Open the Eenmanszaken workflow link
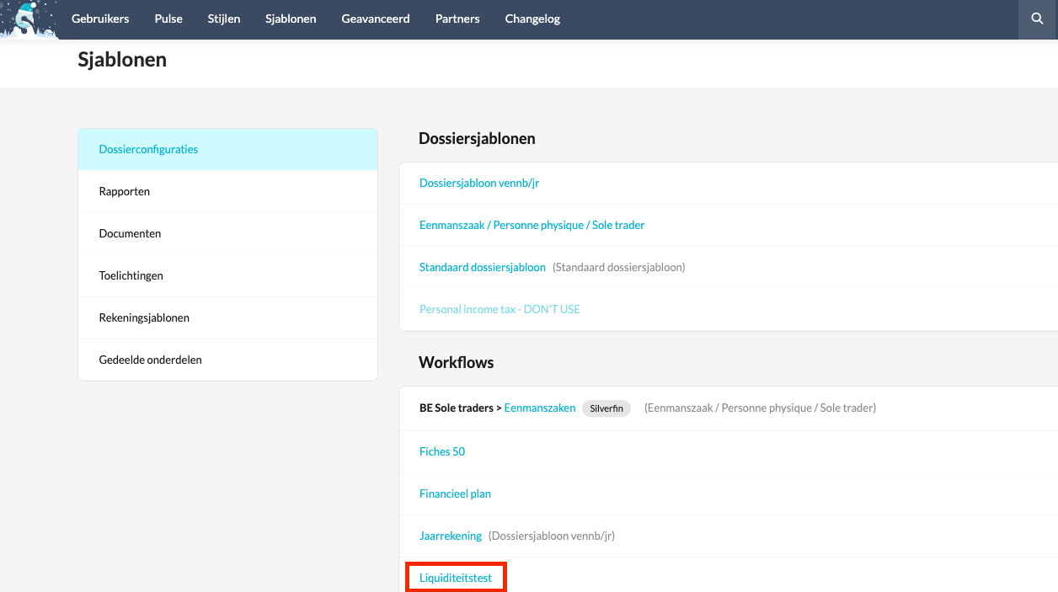This screenshot has height=592, width=1058. (540, 408)
